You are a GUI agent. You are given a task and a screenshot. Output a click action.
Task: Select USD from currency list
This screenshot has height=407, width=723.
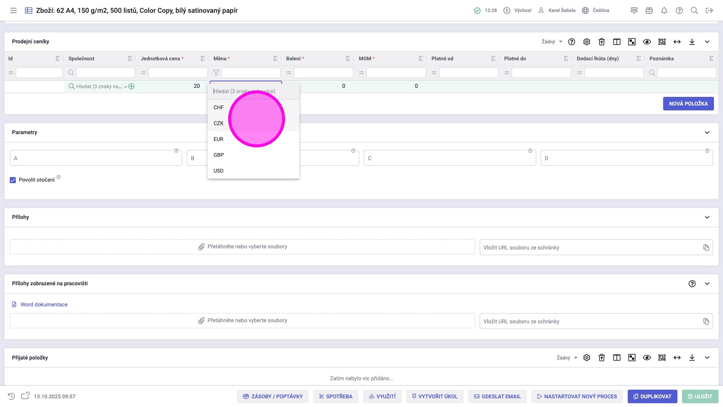pyautogui.click(x=218, y=171)
